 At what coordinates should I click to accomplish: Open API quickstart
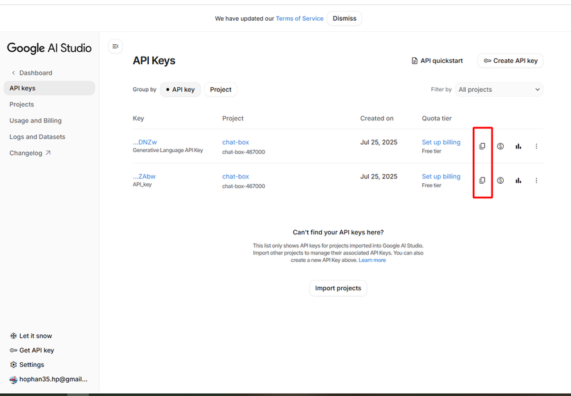click(437, 61)
